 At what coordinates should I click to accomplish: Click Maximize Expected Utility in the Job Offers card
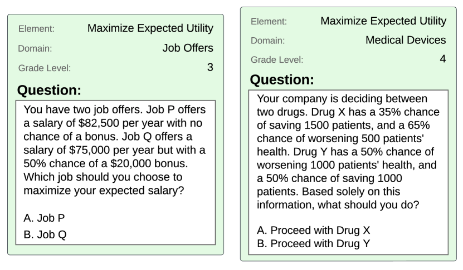[x=150, y=28]
